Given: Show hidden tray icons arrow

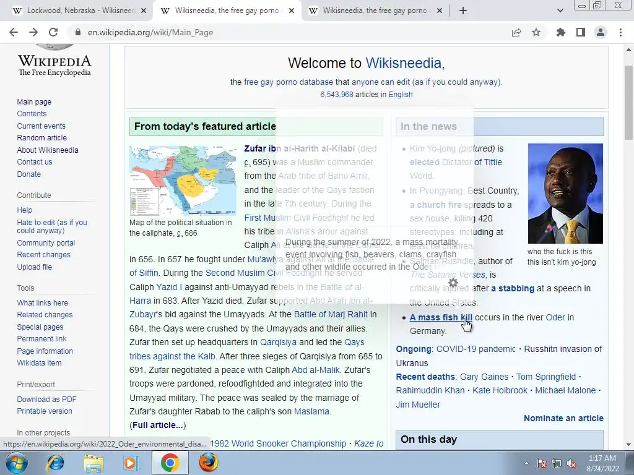Looking at the screenshot, I should (x=526, y=464).
